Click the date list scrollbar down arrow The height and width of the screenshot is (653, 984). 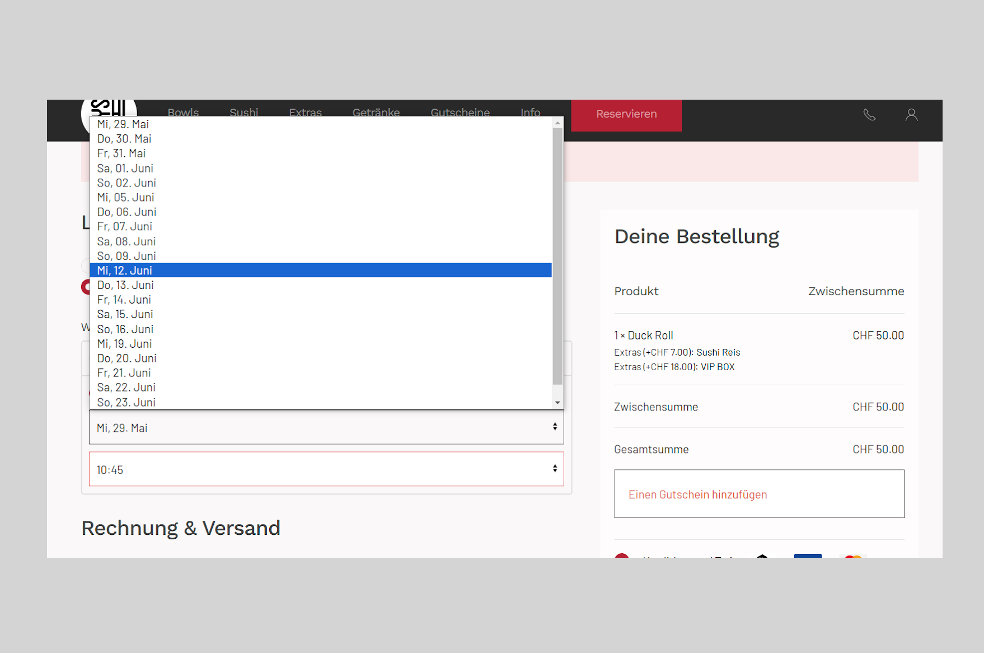557,403
